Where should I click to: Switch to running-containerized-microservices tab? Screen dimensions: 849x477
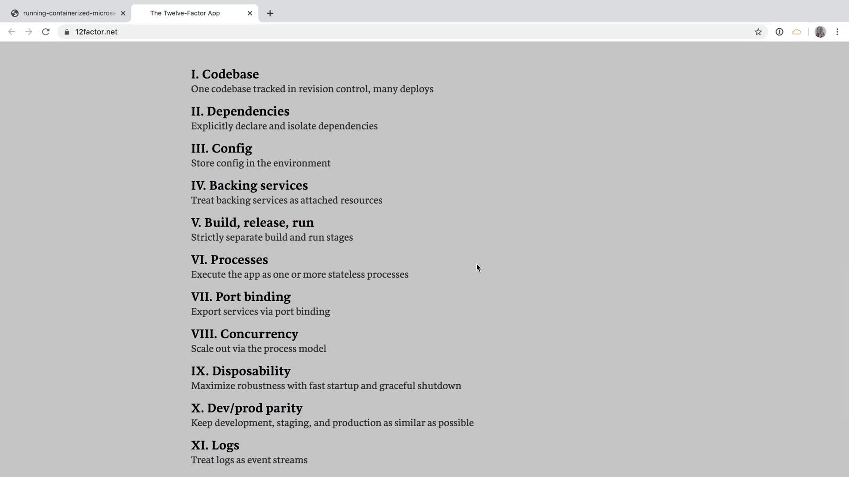(69, 13)
